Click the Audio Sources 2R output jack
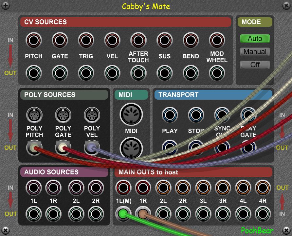The height and width of the screenshot is (236, 292). click(96, 214)
